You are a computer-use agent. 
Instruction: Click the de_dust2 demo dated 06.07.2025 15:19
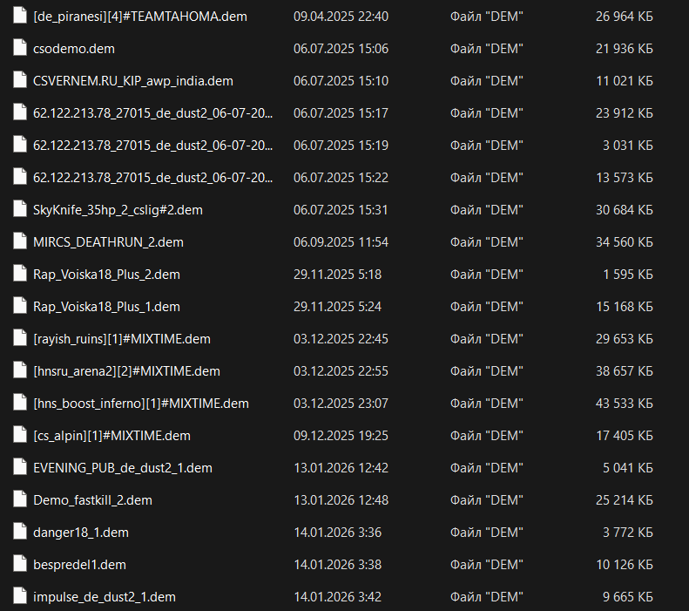click(x=152, y=146)
